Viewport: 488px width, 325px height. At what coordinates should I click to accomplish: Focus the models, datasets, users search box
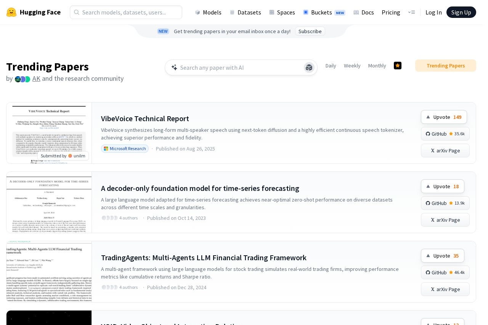coord(126,12)
